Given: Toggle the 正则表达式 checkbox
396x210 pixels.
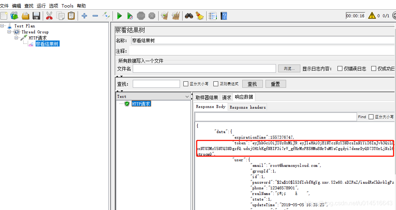Looking at the screenshot, I should [x=216, y=84].
